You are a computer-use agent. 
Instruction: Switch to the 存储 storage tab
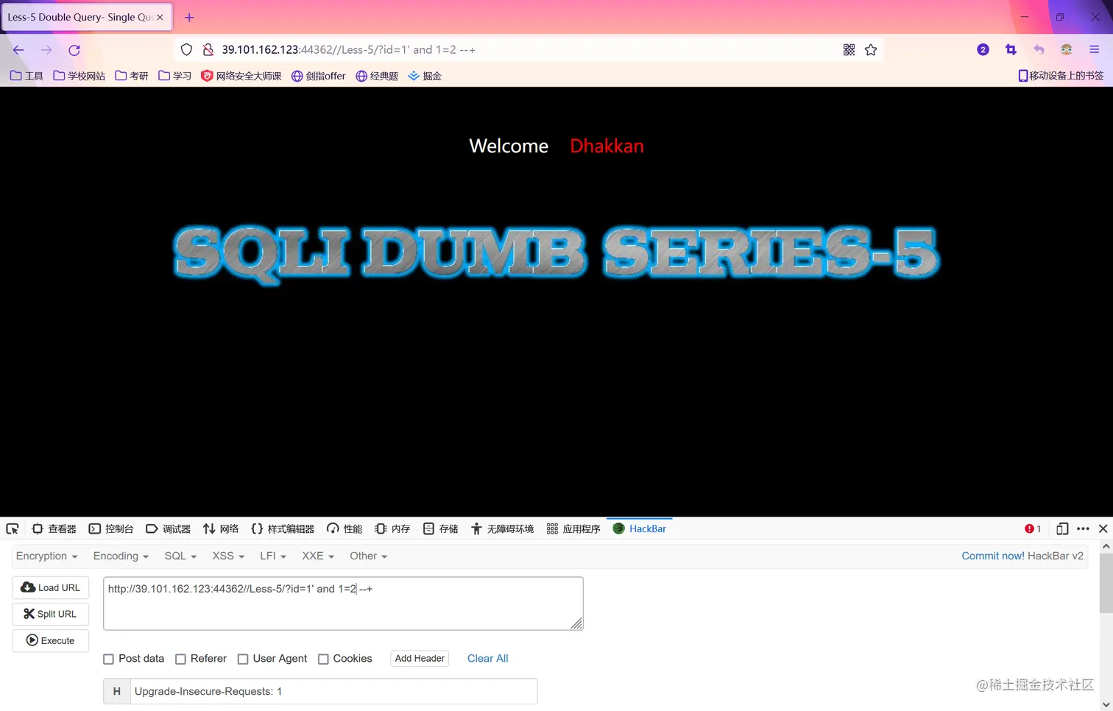coord(441,529)
